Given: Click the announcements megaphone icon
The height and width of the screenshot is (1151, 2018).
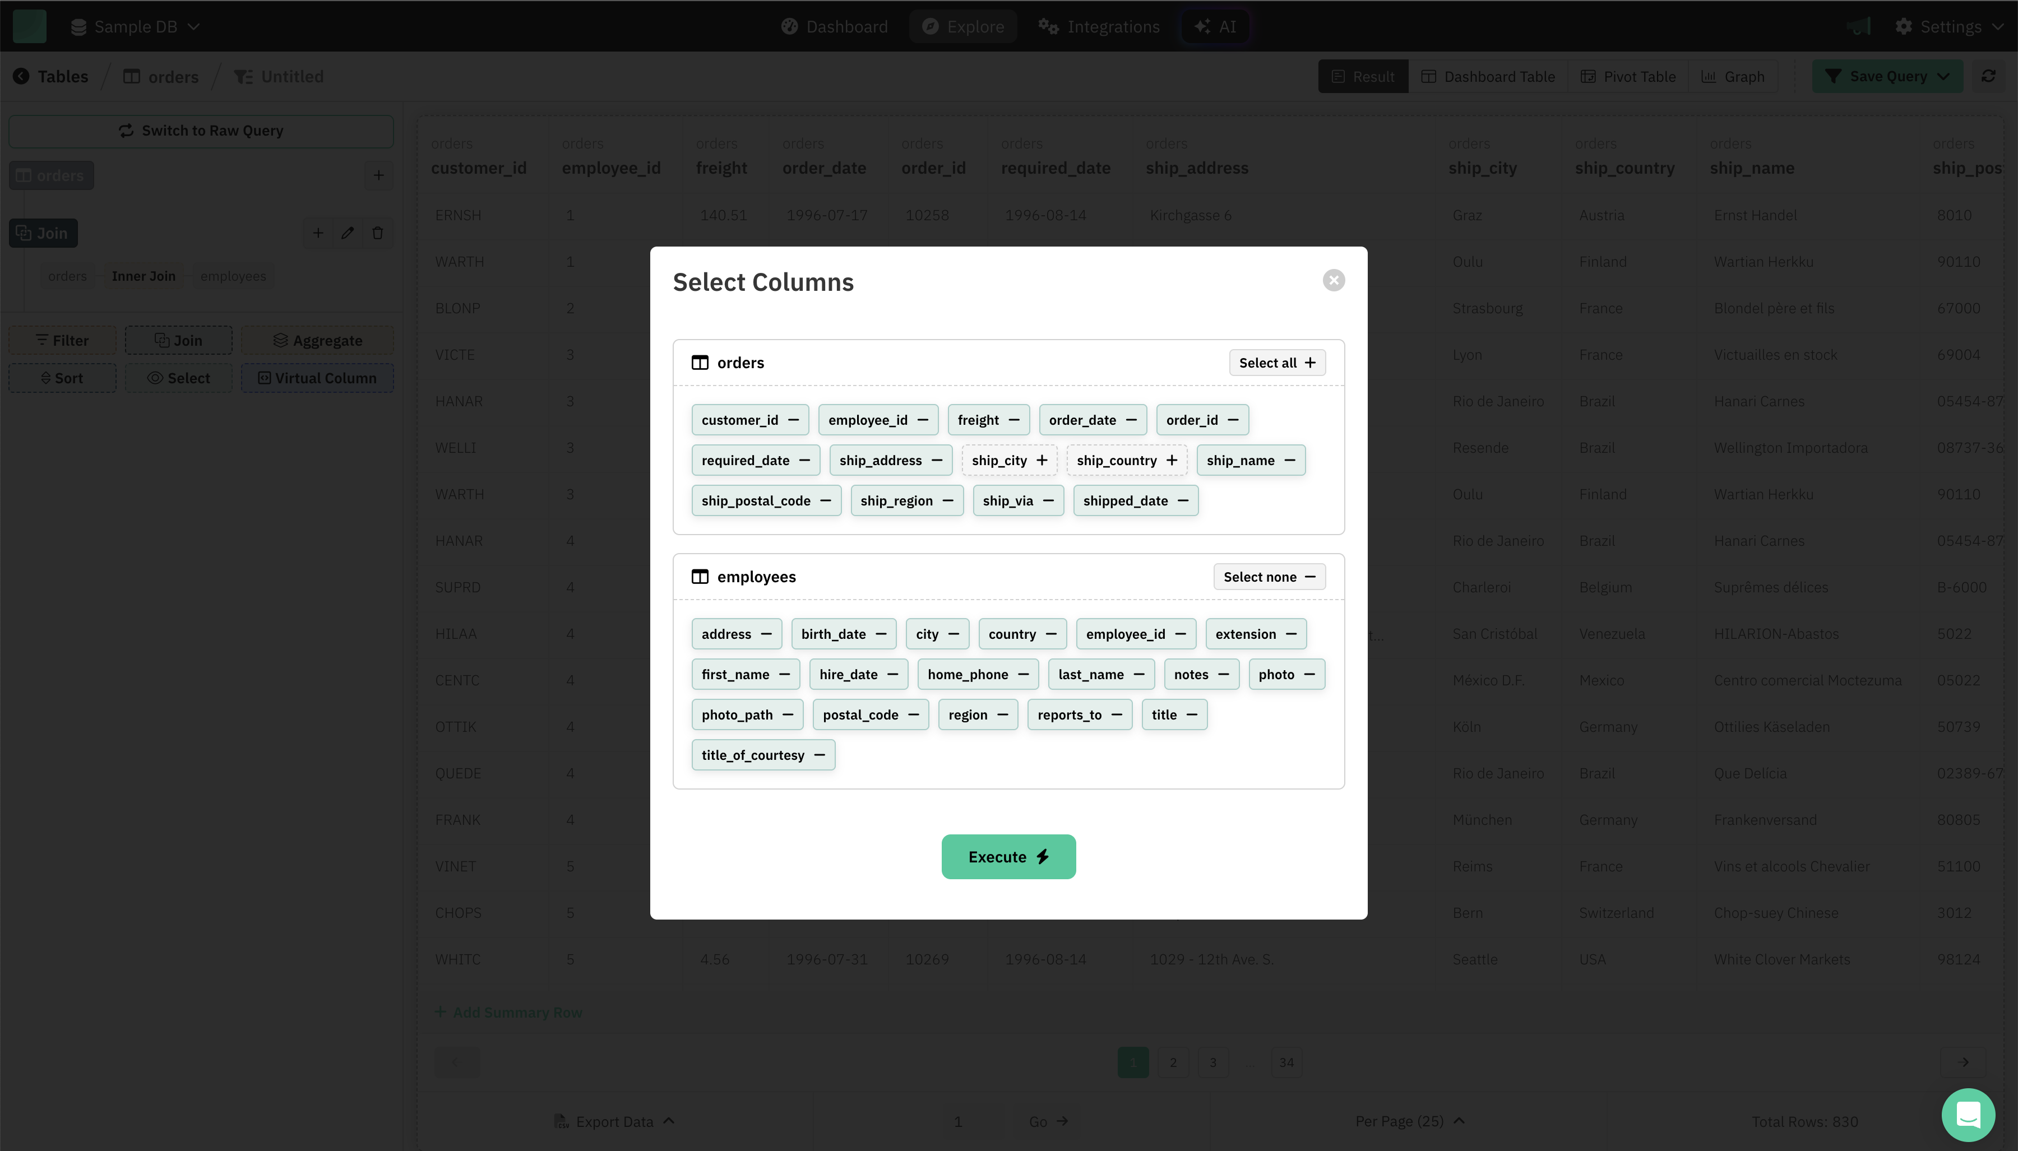Looking at the screenshot, I should 1859,26.
